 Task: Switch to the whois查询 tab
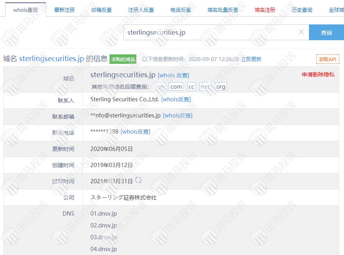pyautogui.click(x=26, y=10)
